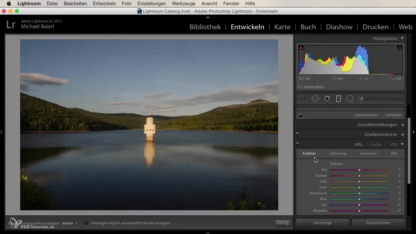Click the Vorherige button

pos(322,223)
